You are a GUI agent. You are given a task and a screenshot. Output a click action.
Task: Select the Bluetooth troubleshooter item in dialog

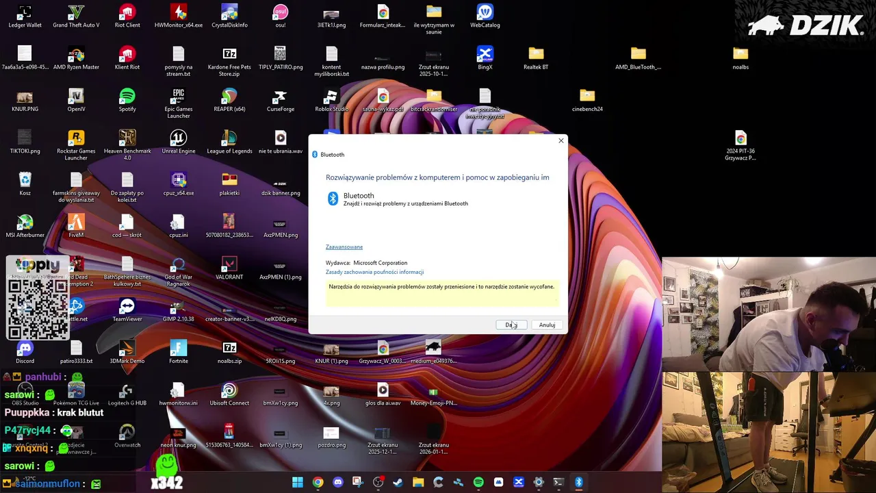[397, 199]
